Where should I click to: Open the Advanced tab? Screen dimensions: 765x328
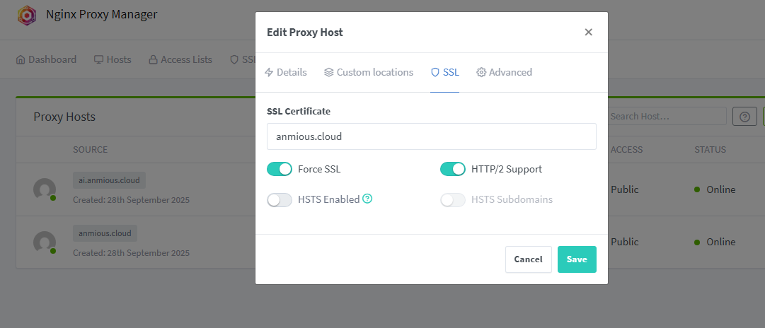(x=504, y=72)
